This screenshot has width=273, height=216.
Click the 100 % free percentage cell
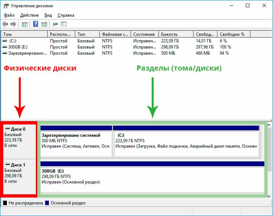click(225, 47)
